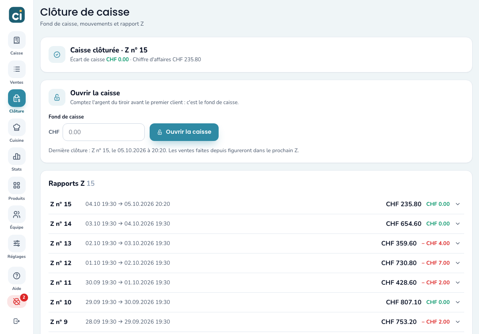This screenshot has height=334, width=479.
Task: Click the Chiffre d'affaires CHF 235.80 text
Action: 167,60
